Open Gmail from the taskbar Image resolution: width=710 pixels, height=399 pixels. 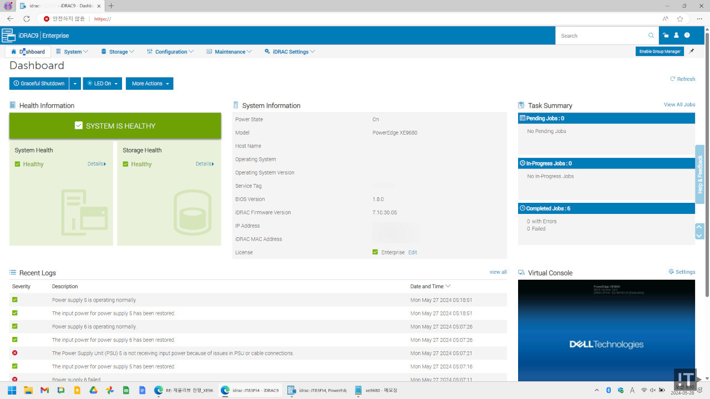[x=44, y=390]
